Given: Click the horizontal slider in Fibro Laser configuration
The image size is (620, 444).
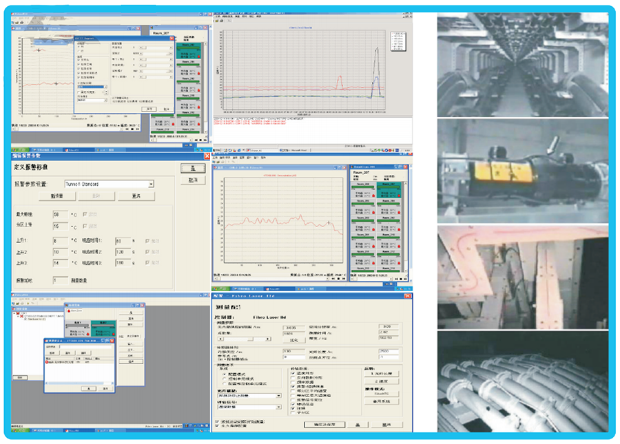Looking at the screenshot, I should pyautogui.click(x=245, y=339).
